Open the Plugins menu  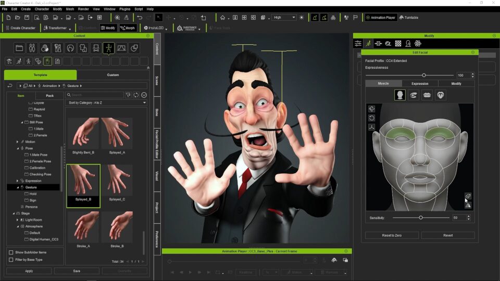124,9
